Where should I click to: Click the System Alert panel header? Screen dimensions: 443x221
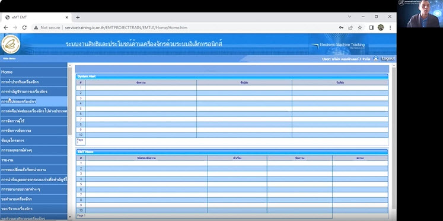pos(232,77)
